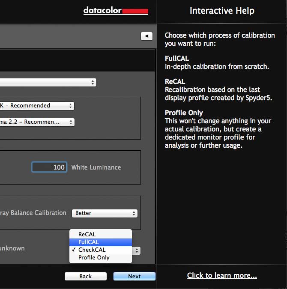The height and width of the screenshot is (289, 287).
Task: Click the 'Profile Only' heading in help
Action: pos(184,113)
